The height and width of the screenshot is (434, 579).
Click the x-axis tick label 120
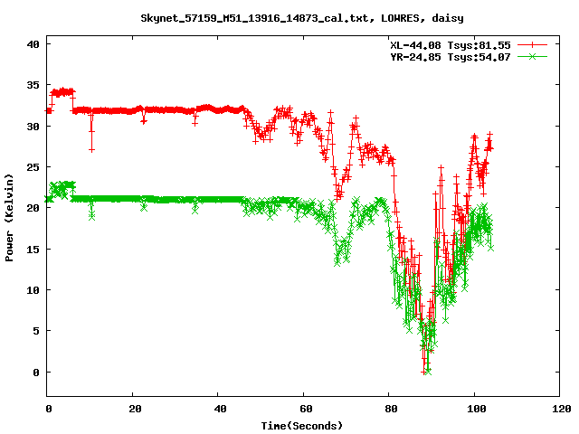click(x=562, y=409)
